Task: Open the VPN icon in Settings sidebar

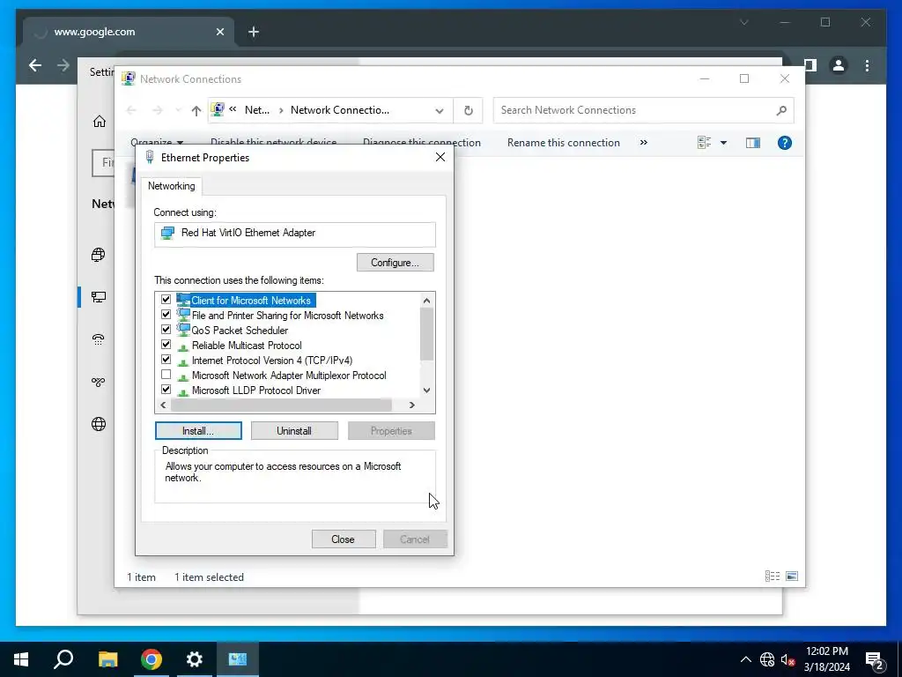Action: coord(99,382)
